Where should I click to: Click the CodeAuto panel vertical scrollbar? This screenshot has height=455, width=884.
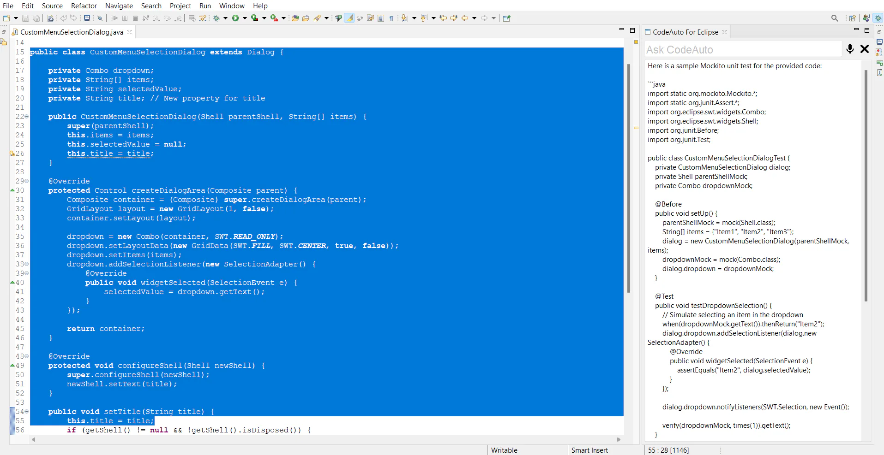866,186
